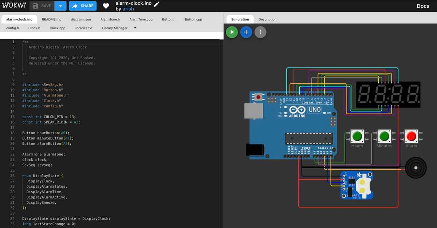This screenshot has height=228, width=437.
Task: Click code line 'const int SPEAKER_PIN = A3;'
Action: (x=51, y=122)
